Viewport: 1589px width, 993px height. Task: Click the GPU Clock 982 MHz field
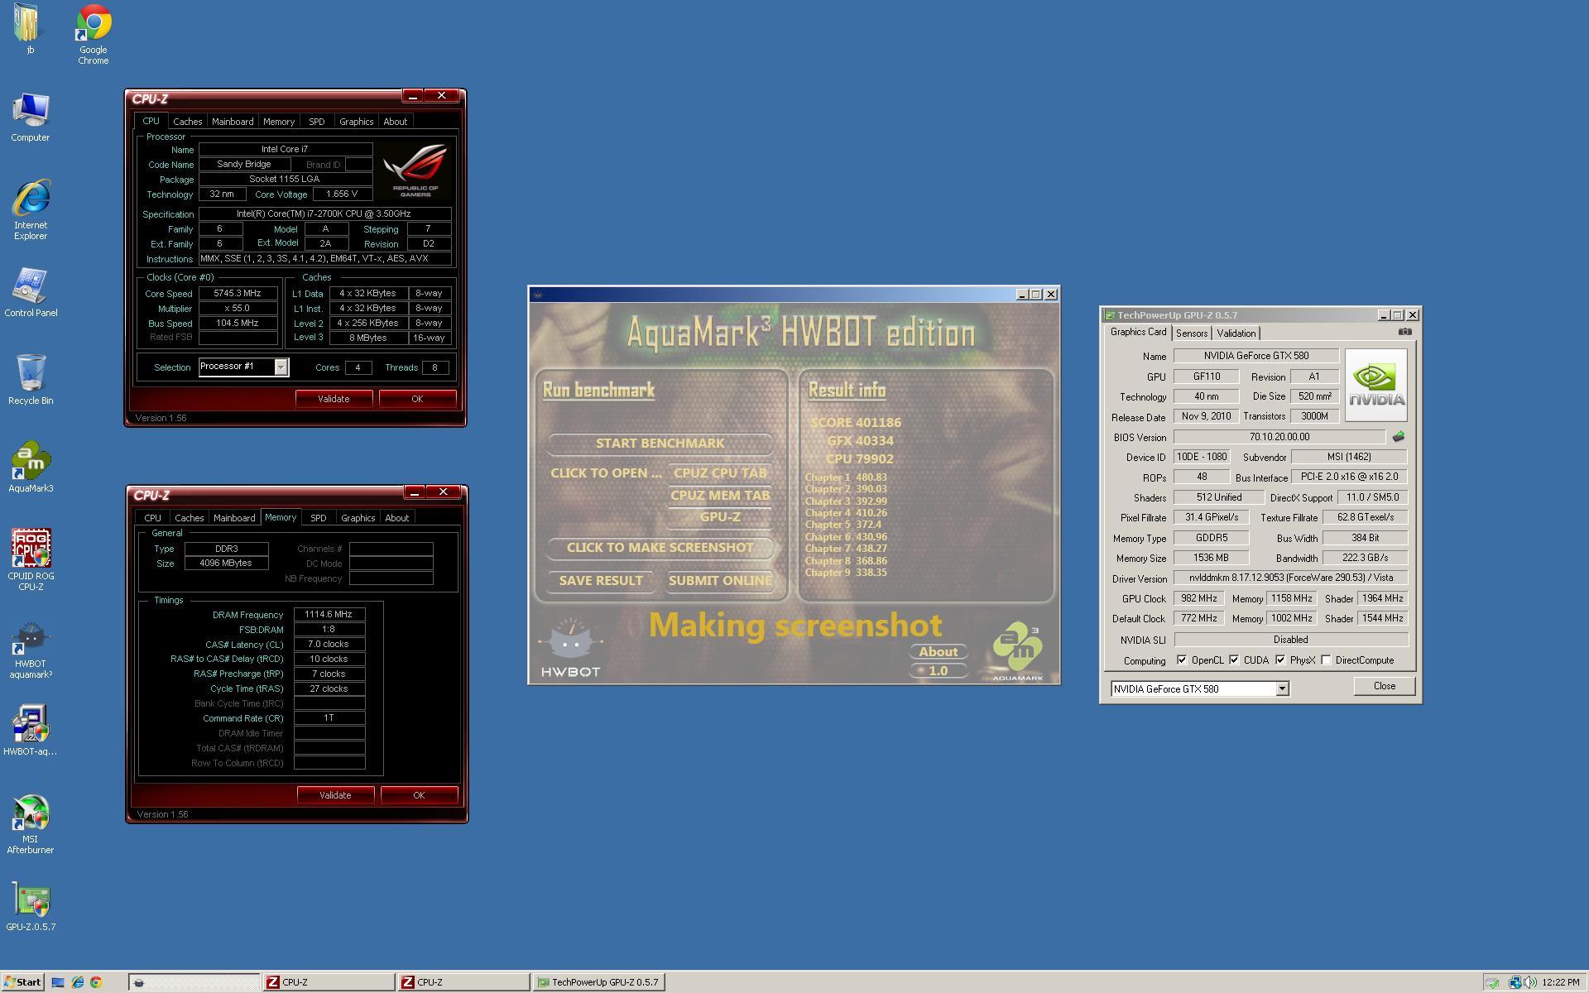1199,598
